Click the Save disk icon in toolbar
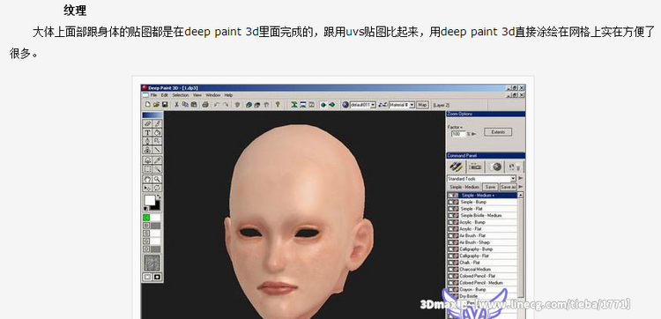This screenshot has width=661, height=319. [165, 105]
